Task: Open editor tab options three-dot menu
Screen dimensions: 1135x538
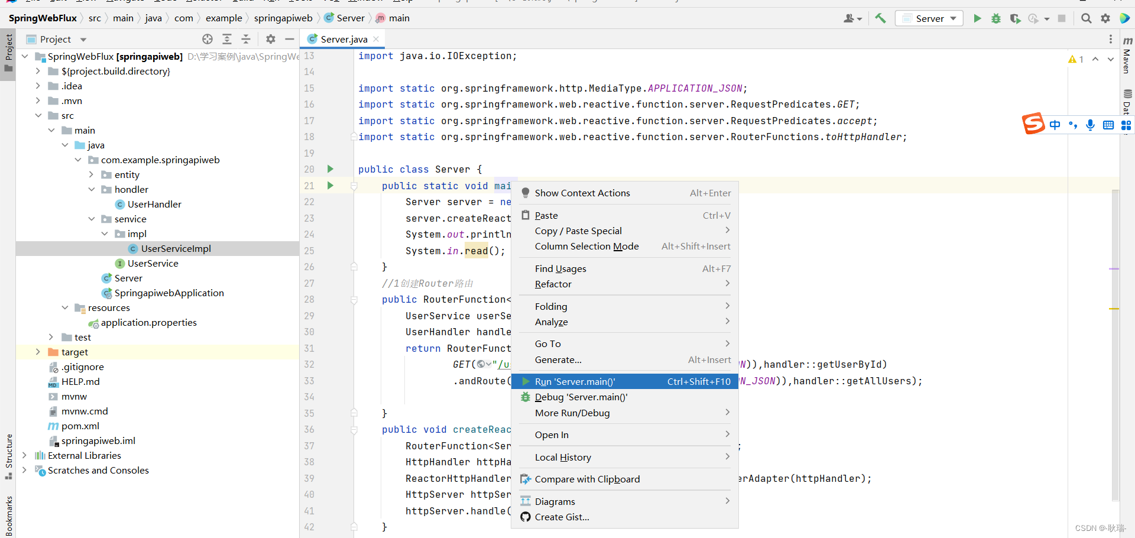Action: tap(1111, 39)
